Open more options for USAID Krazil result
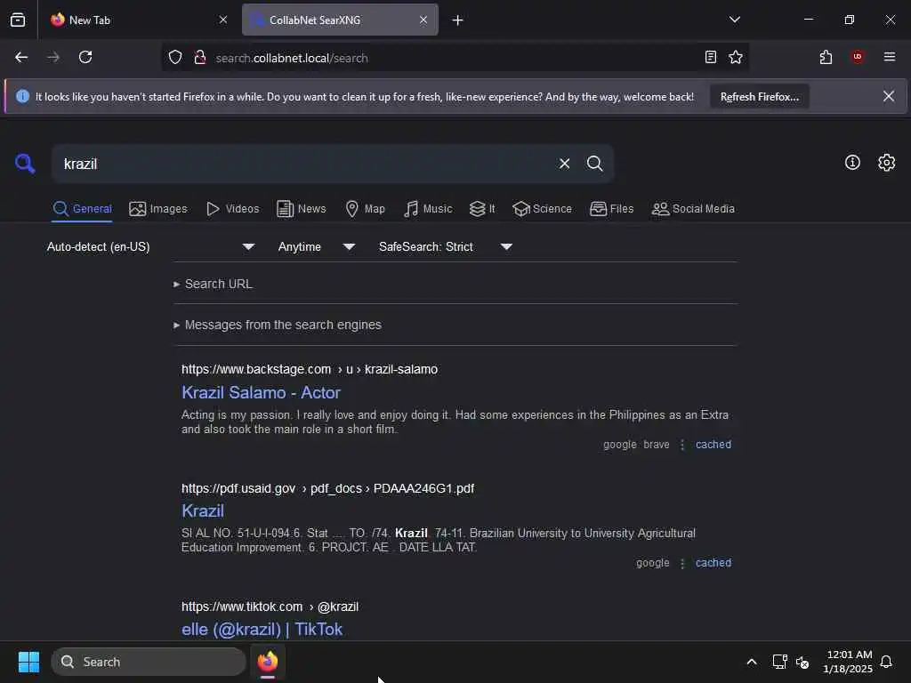This screenshot has width=911, height=683. [x=682, y=563]
